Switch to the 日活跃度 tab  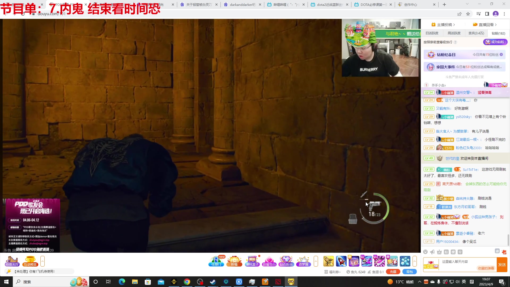432,33
